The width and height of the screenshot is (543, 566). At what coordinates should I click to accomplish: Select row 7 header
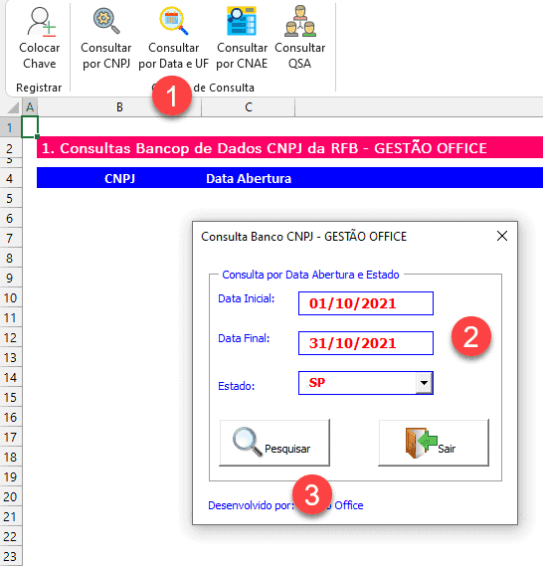tap(10, 239)
